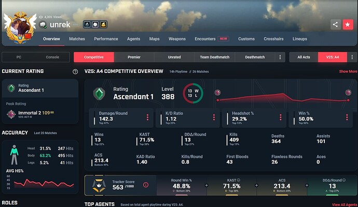Select All Acts filter
The image size is (358, 207).
coord(304,57)
